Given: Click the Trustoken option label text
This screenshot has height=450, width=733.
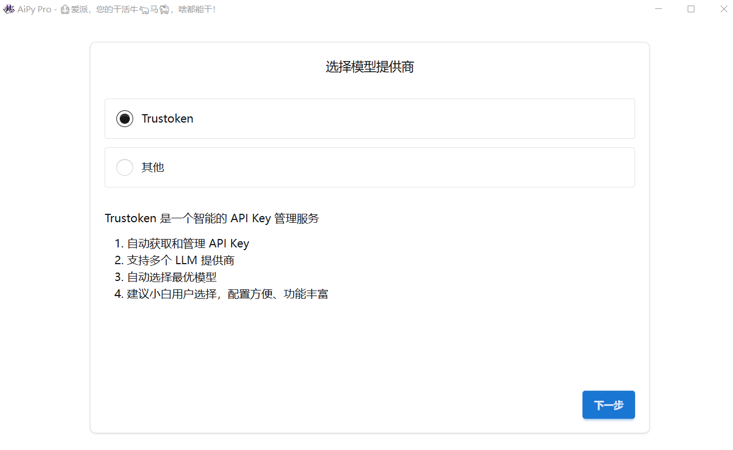Looking at the screenshot, I should 167,119.
